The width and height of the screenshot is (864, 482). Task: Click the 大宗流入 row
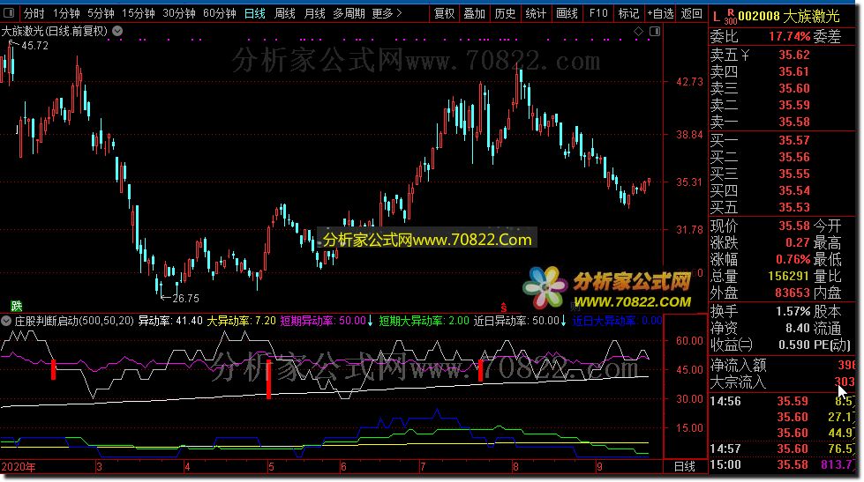[783, 382]
